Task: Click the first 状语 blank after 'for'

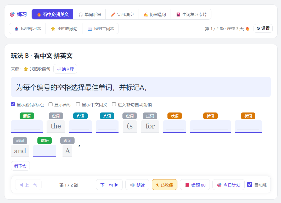Action: (x=175, y=126)
